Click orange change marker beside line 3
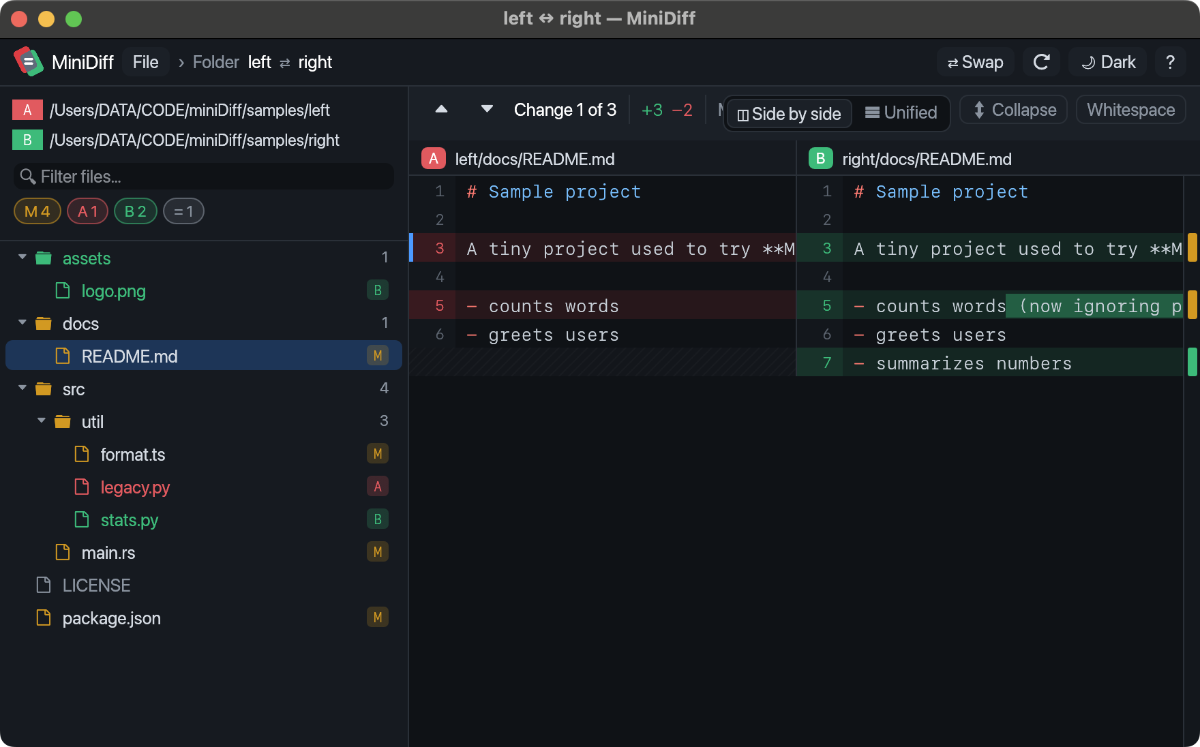Viewport: 1200px width, 747px height. point(1192,247)
